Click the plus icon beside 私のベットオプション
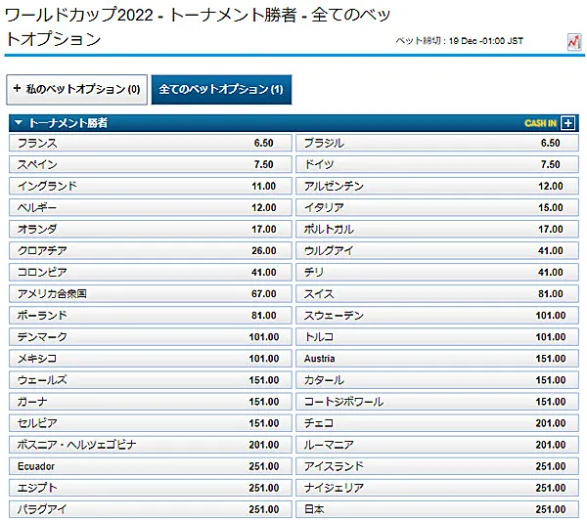The width and height of the screenshot is (587, 520). coord(17,89)
